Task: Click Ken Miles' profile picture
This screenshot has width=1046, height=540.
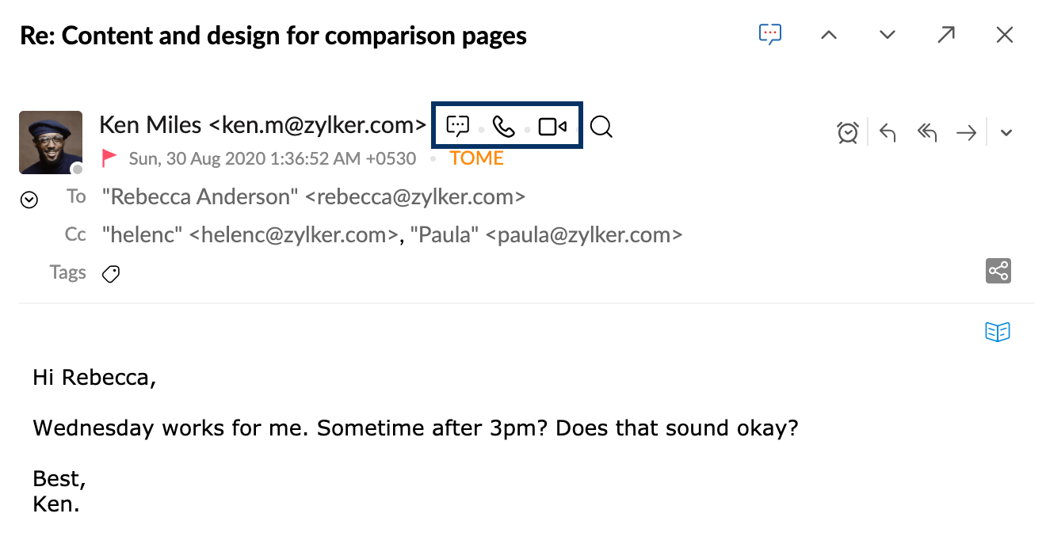Action: click(x=51, y=143)
